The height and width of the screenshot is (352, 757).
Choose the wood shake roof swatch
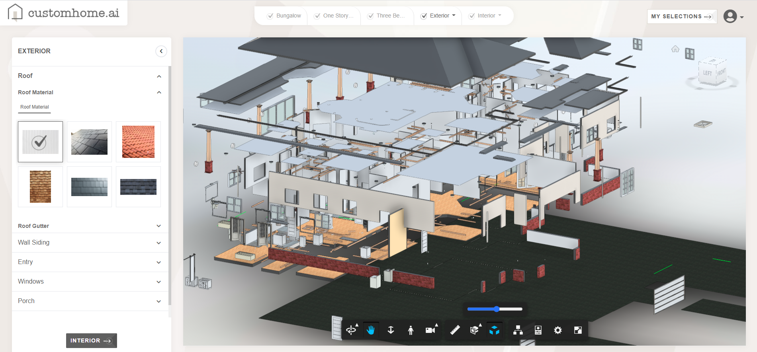40,187
